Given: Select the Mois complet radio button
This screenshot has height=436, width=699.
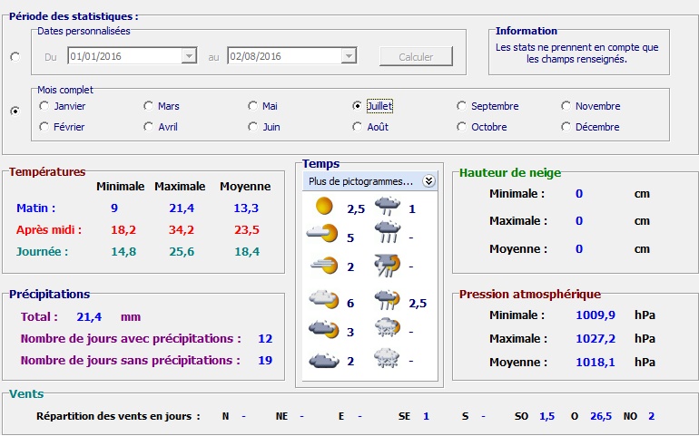Looking at the screenshot, I should (x=15, y=111).
